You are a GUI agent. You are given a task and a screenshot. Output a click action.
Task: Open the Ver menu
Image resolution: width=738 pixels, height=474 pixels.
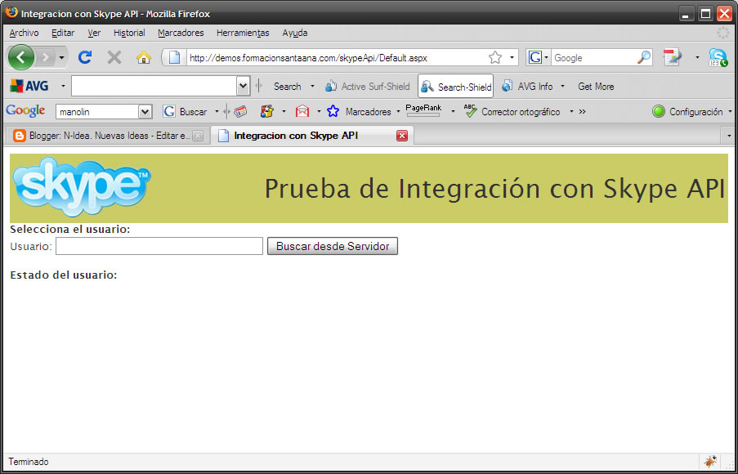coord(94,33)
